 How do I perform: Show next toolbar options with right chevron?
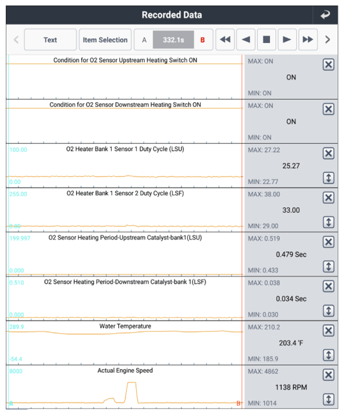(x=328, y=39)
